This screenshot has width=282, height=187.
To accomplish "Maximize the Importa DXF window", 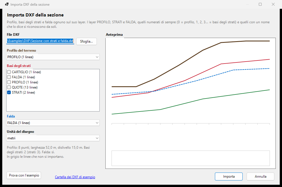I will coord(260,4).
